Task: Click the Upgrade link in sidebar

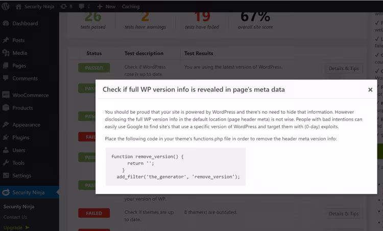Action: pos(16,227)
